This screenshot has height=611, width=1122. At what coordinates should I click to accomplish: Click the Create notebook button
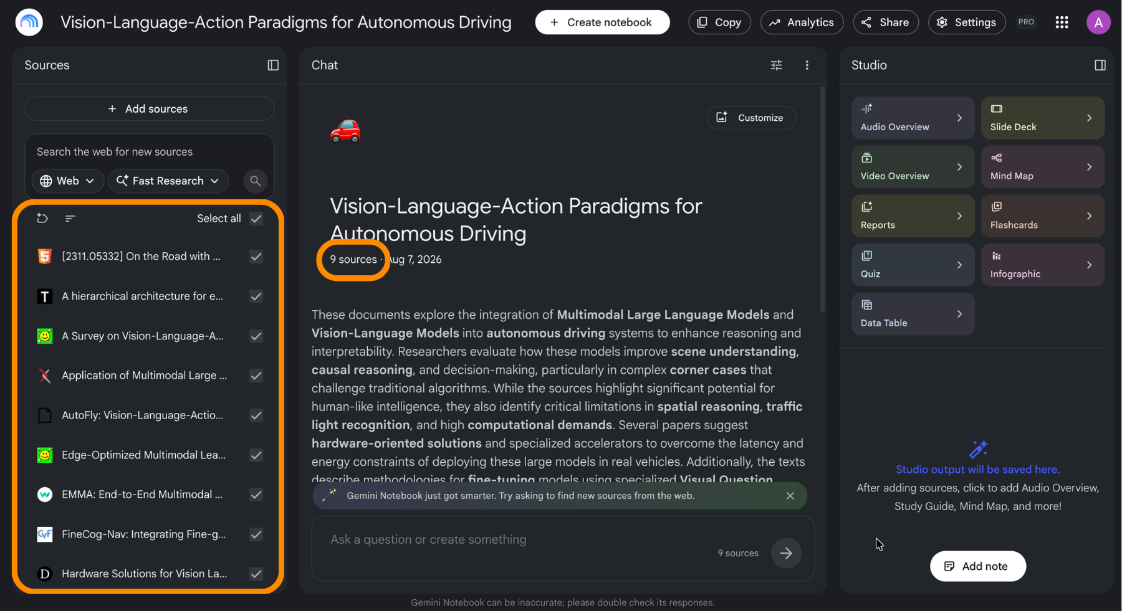point(602,22)
